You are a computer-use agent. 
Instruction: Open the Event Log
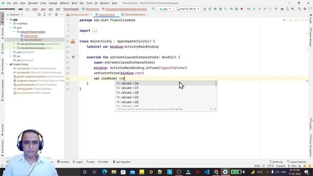point(276,162)
